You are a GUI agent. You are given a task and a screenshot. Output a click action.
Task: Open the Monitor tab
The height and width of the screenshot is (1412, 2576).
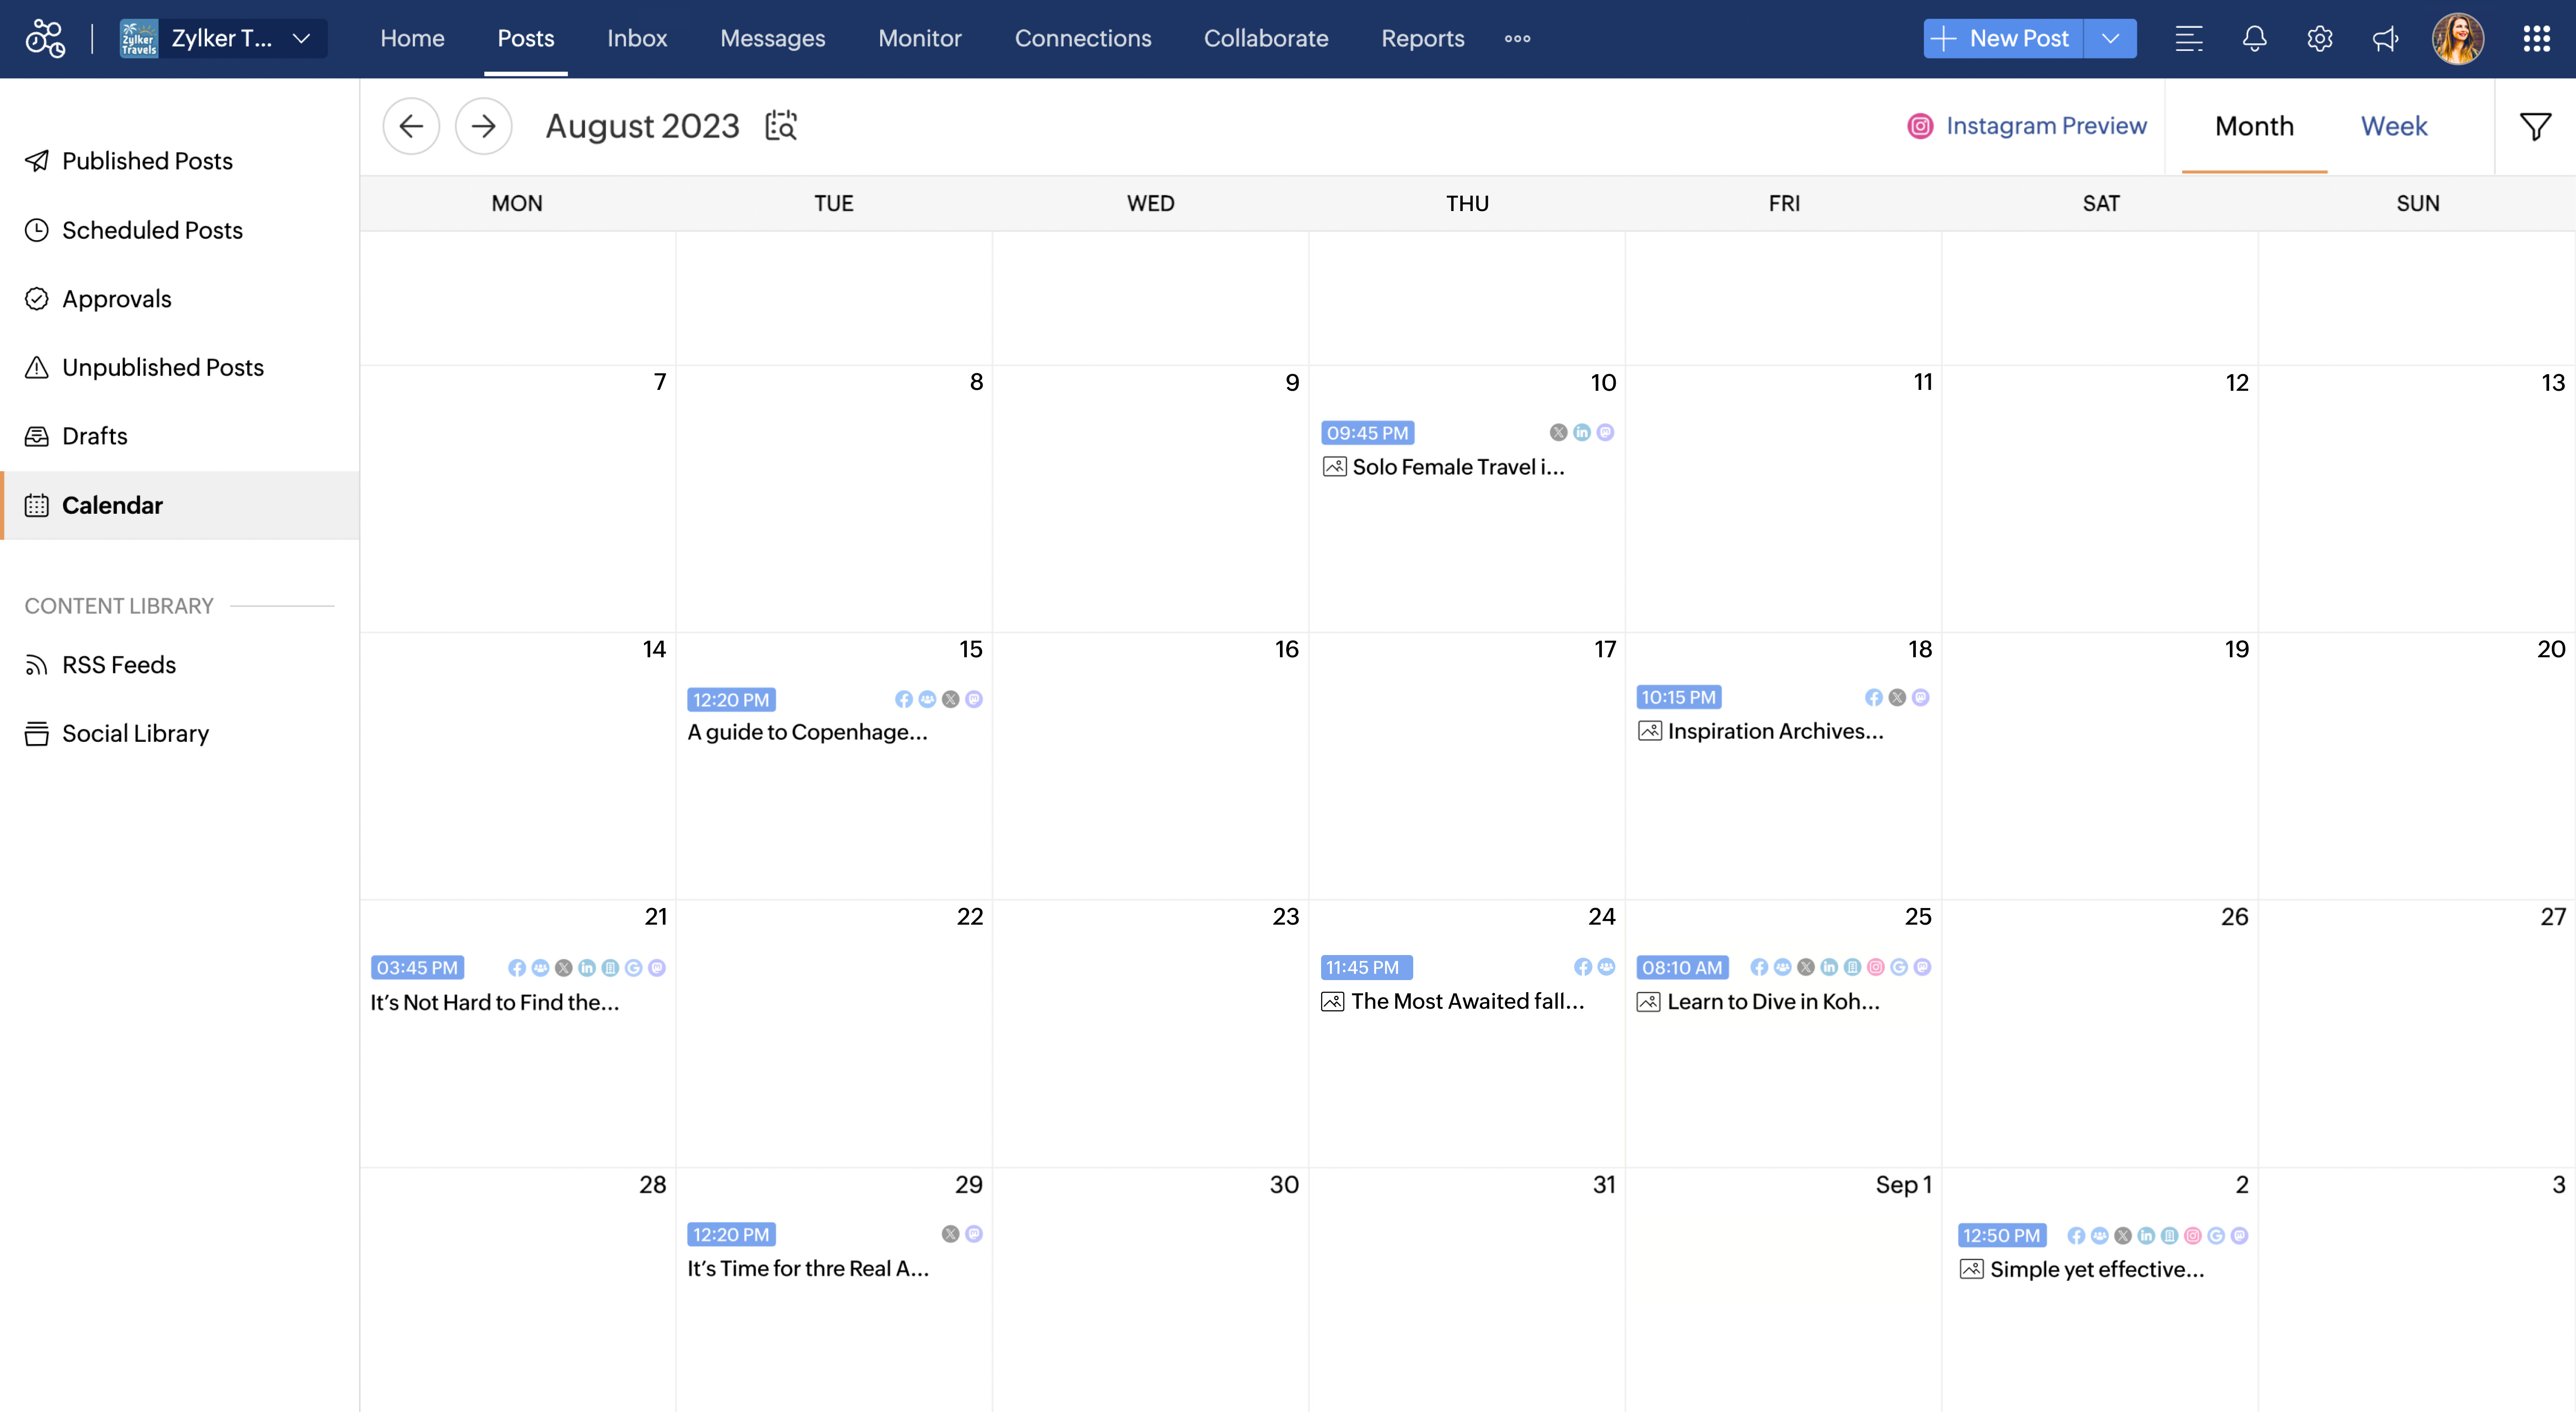(920, 38)
